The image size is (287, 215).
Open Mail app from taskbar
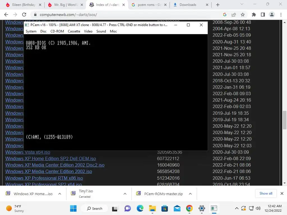point(177,208)
